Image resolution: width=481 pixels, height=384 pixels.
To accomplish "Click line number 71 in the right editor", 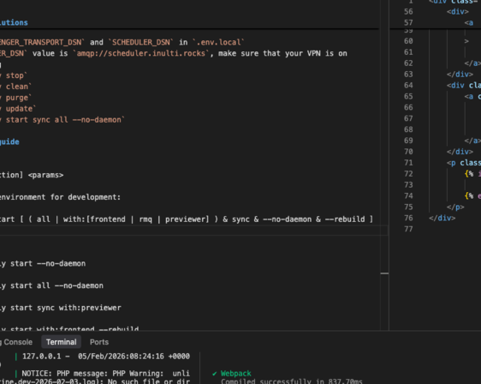I will pyautogui.click(x=408, y=163).
